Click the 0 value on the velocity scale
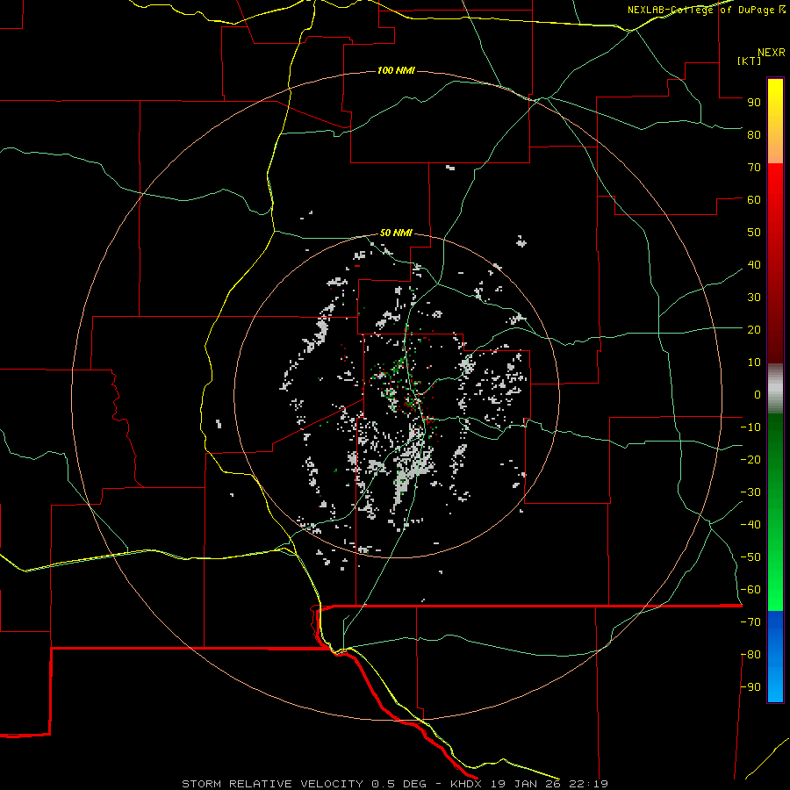The height and width of the screenshot is (790, 790). point(758,394)
